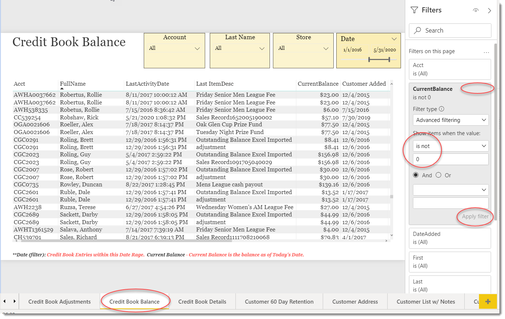Select the And radio button
This screenshot has height=319, width=505.
tap(416, 175)
